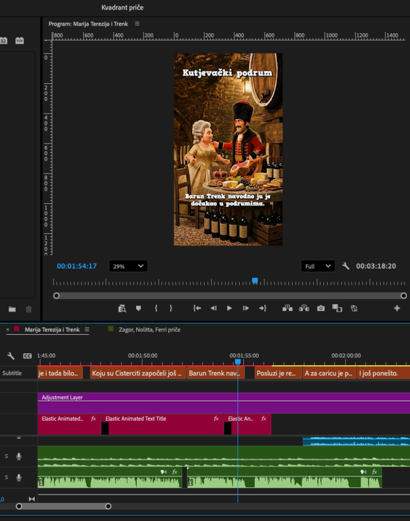Select the Adjustment Layer clip
The height and width of the screenshot is (521, 410).
click(x=224, y=402)
